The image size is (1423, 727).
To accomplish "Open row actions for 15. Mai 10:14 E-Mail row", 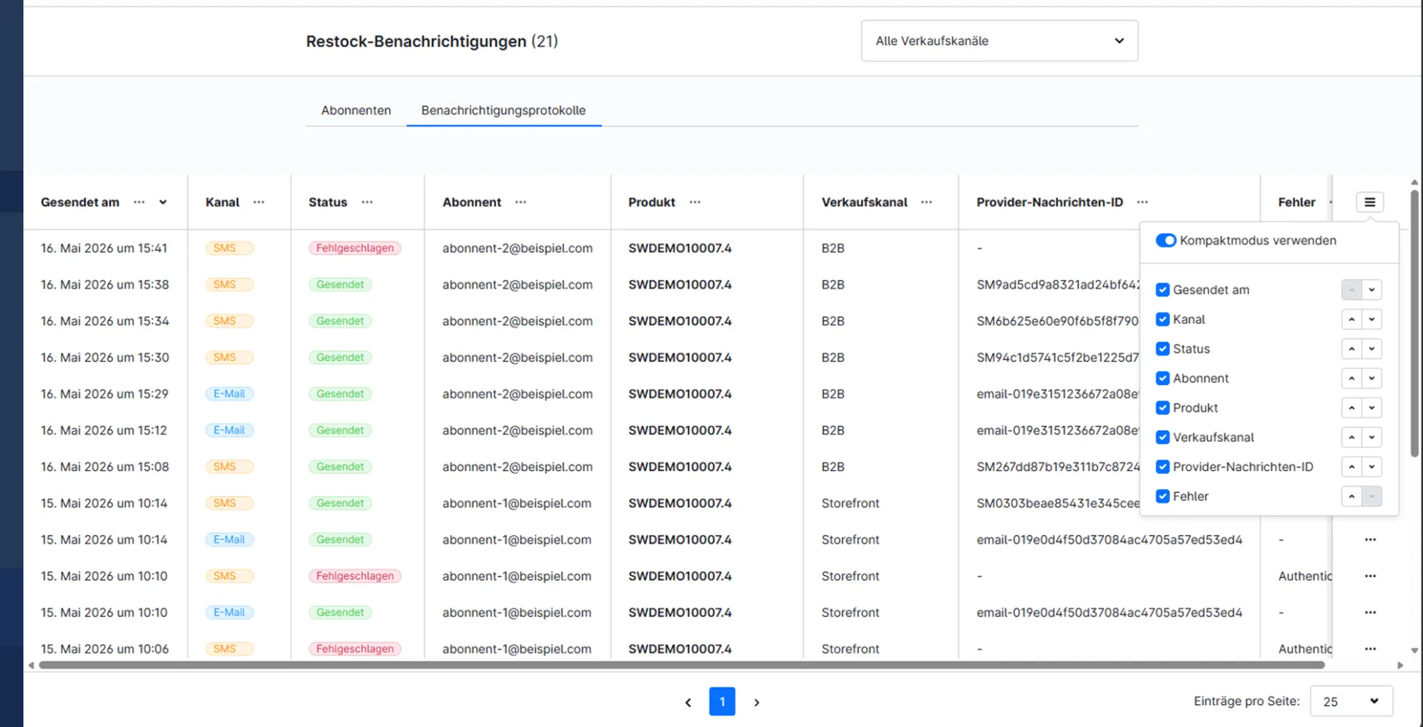I will [x=1370, y=539].
